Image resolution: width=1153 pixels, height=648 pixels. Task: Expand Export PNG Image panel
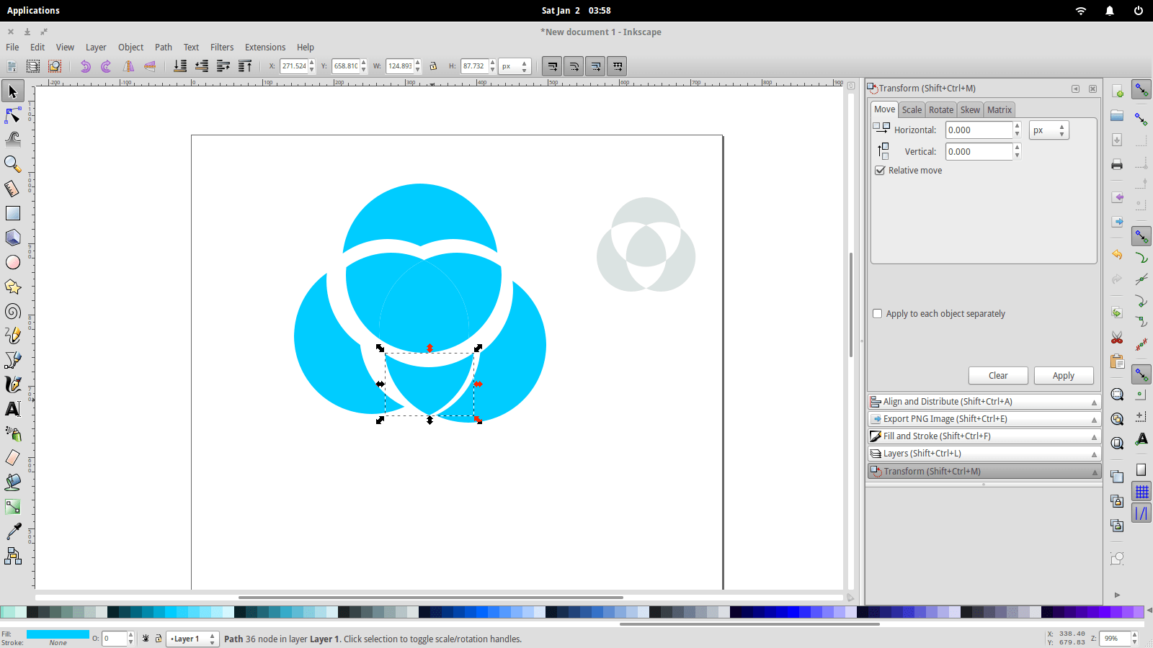[x=984, y=419]
